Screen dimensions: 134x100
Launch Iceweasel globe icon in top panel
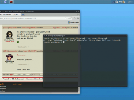[5, 2]
